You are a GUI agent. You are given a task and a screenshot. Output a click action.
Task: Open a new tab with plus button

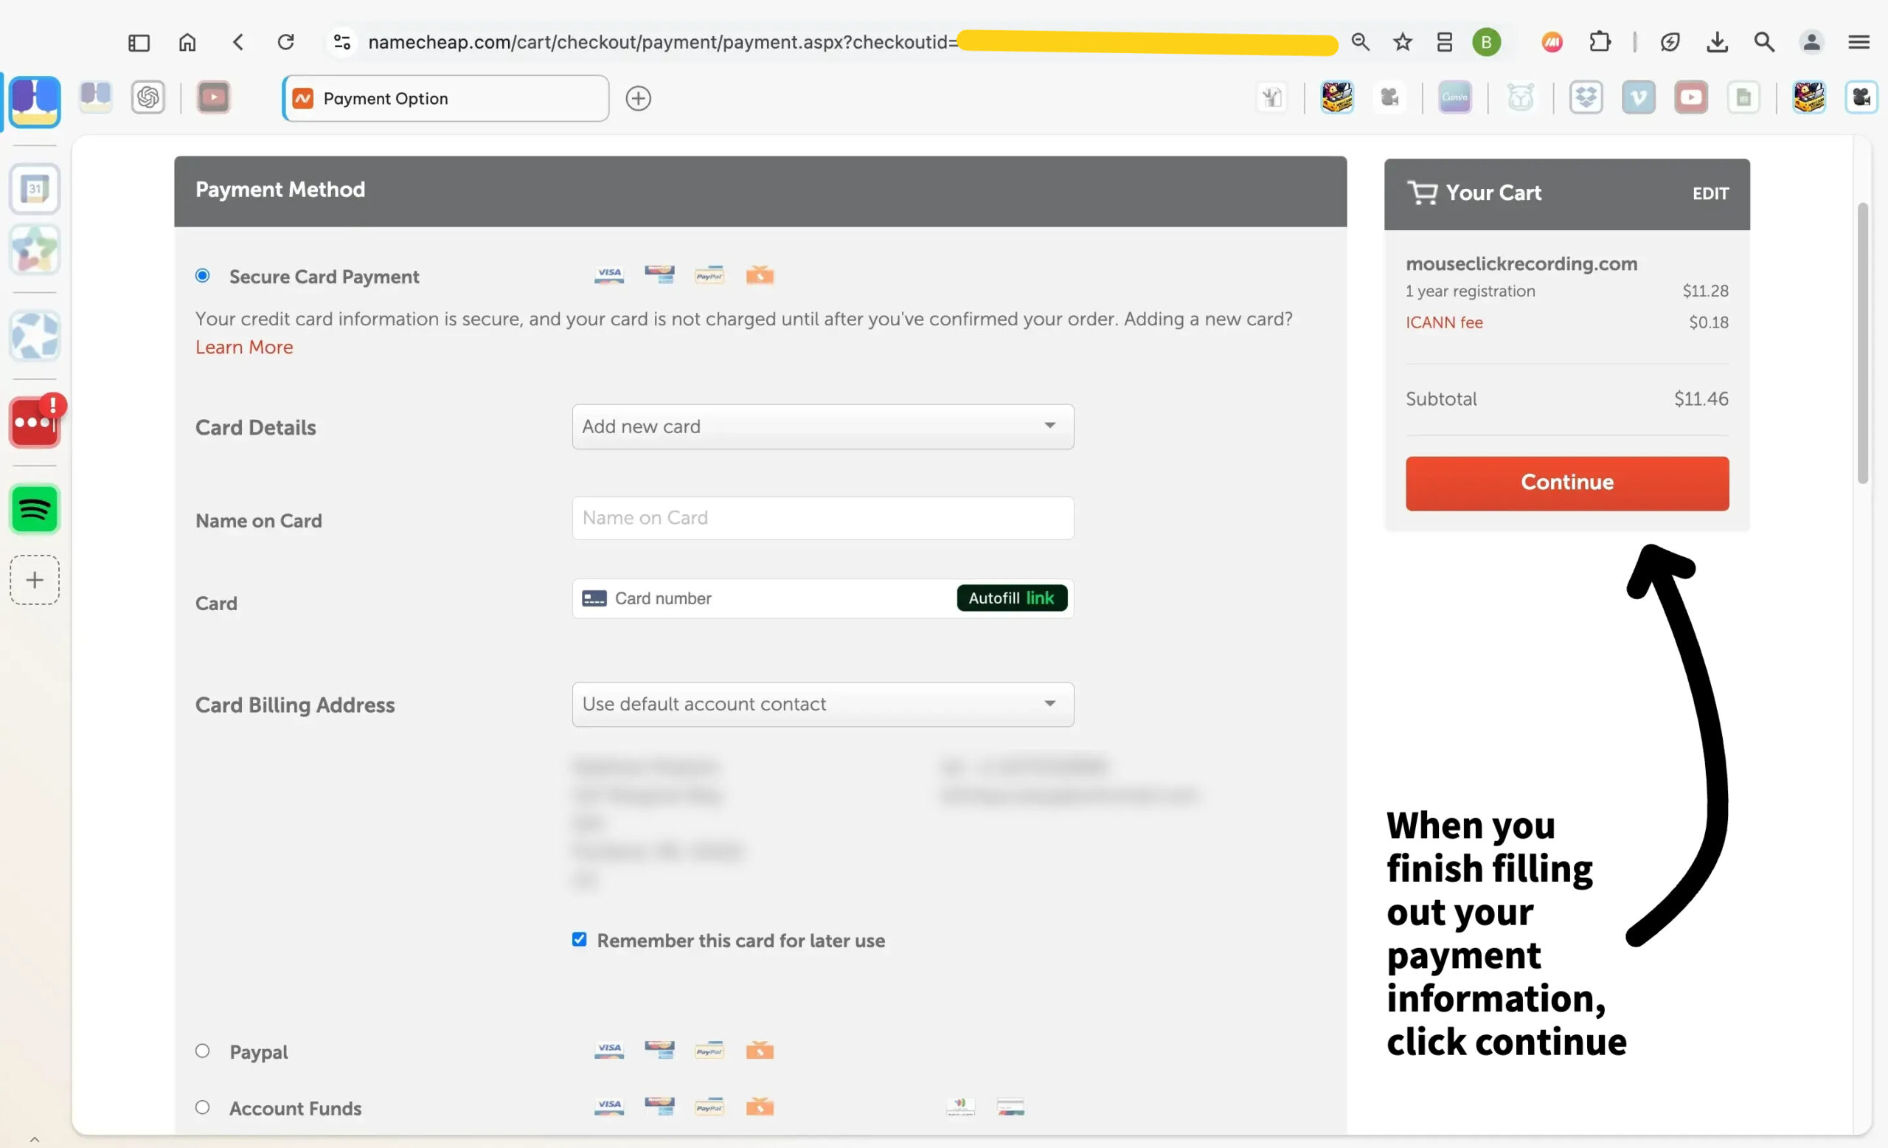(x=637, y=99)
